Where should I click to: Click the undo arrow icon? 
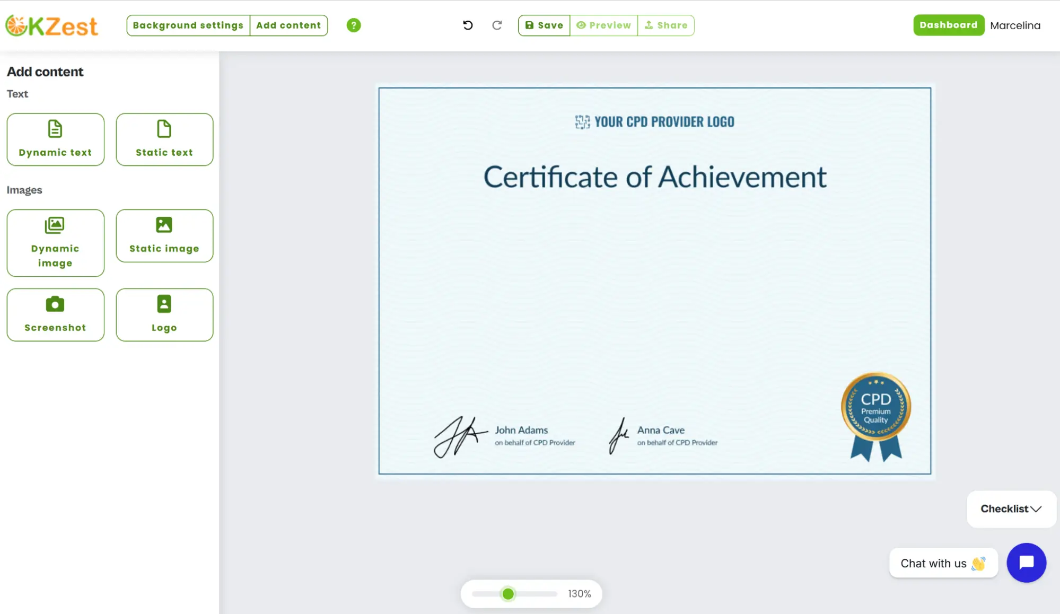467,25
